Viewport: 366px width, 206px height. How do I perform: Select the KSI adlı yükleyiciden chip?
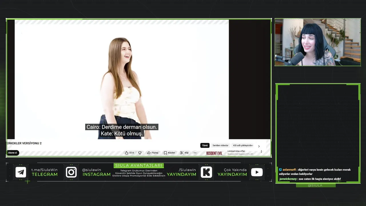click(x=243, y=145)
